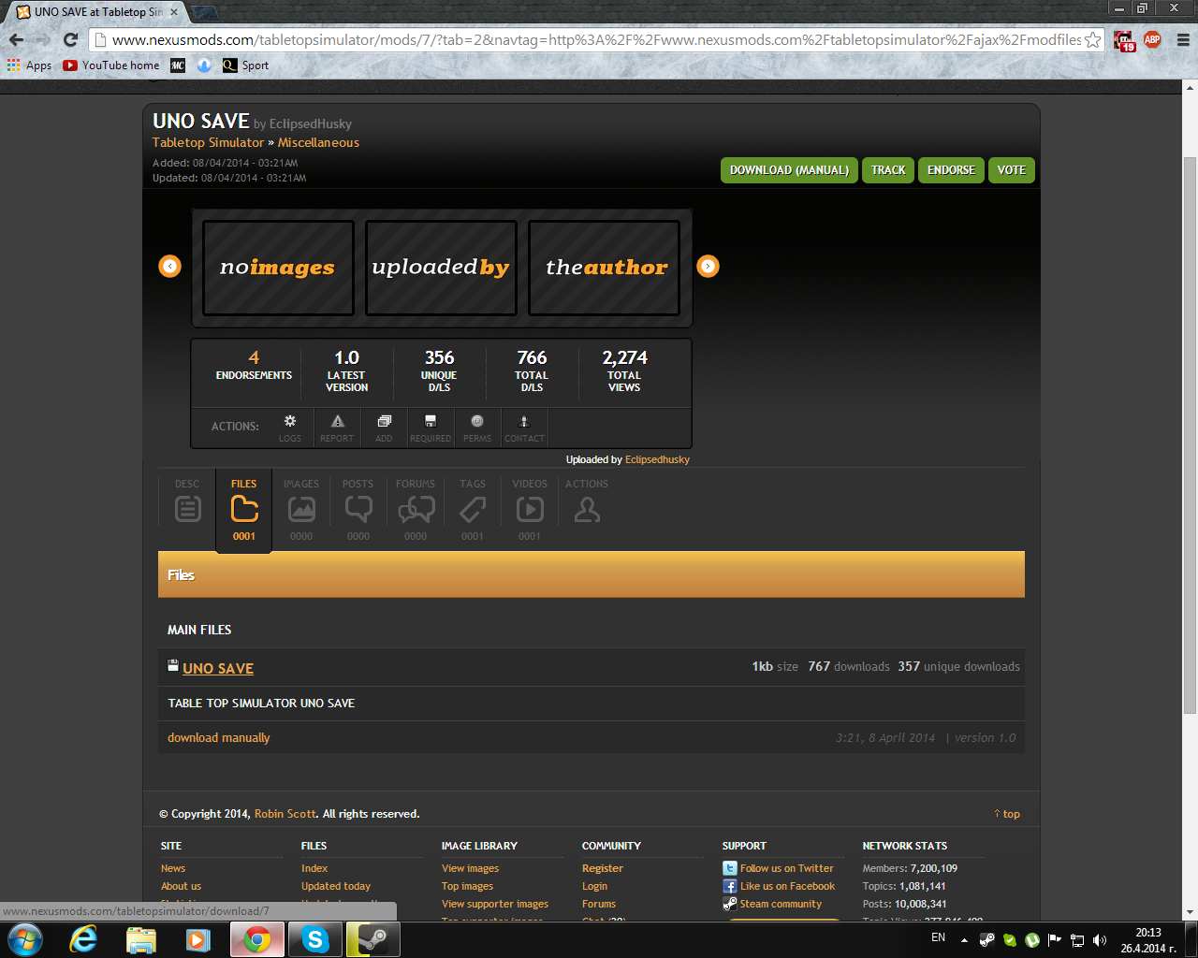Image resolution: width=1198 pixels, height=958 pixels.
Task: Open the Windows Start menu
Action: click(25, 939)
